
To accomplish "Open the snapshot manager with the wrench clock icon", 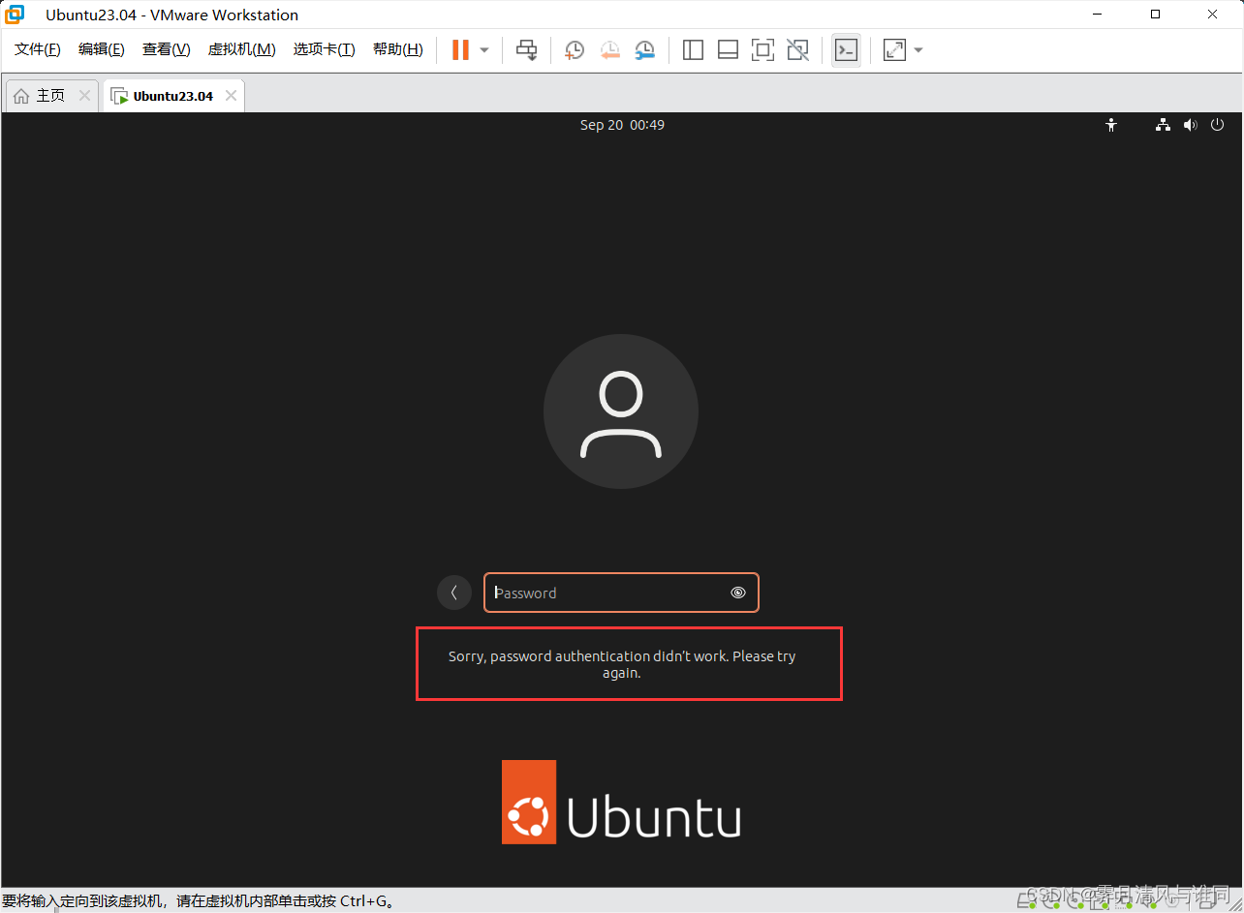I will coord(644,49).
